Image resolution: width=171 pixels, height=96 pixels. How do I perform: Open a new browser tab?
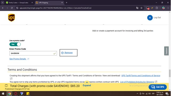[x=67, y=3]
